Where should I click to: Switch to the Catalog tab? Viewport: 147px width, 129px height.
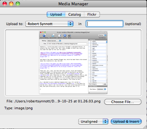(x=75, y=14)
